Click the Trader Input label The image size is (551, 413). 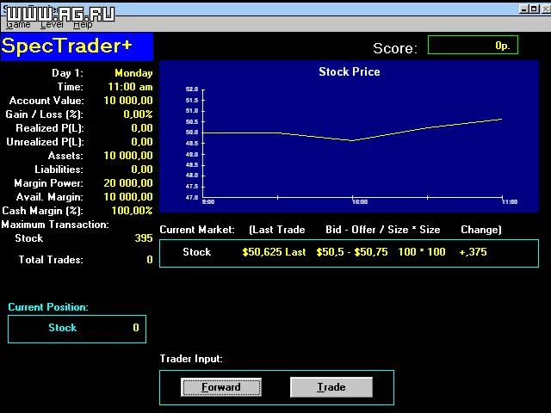[x=191, y=359]
